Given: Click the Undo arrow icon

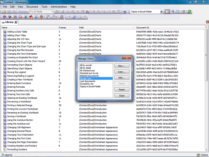Looking at the screenshot, I should 94,12.
